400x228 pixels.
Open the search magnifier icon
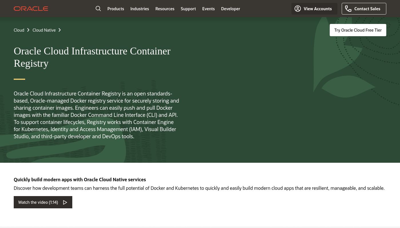click(98, 9)
